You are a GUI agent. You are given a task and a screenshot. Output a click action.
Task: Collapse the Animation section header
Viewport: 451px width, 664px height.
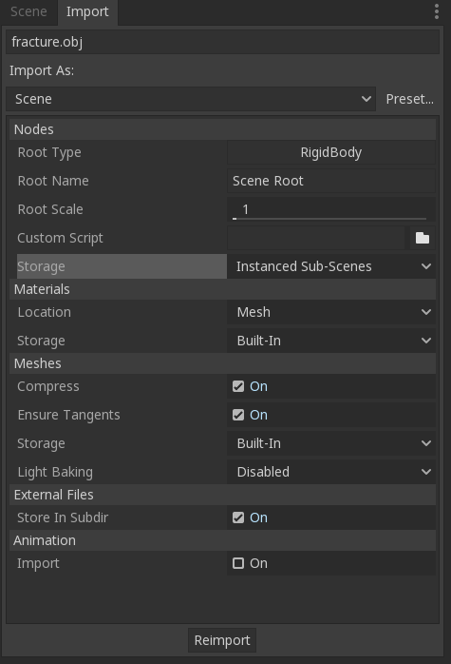[223, 540]
